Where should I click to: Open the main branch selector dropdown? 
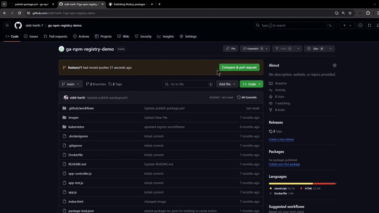70,84
